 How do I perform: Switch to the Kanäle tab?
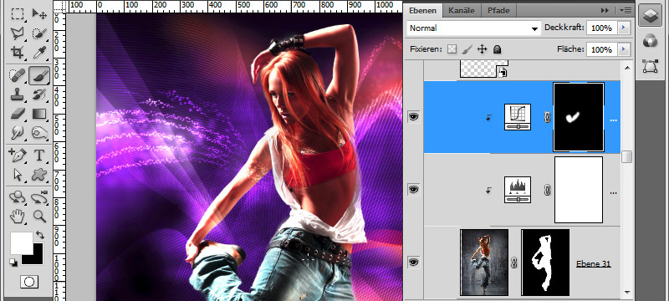pos(462,11)
